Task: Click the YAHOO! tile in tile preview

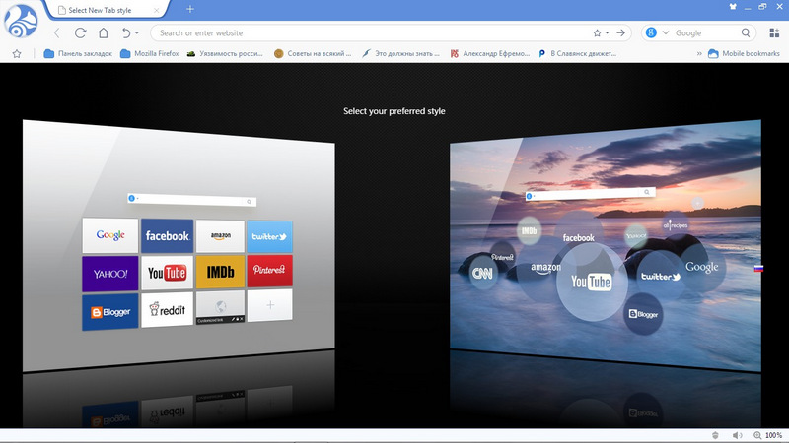Action: pos(110,274)
